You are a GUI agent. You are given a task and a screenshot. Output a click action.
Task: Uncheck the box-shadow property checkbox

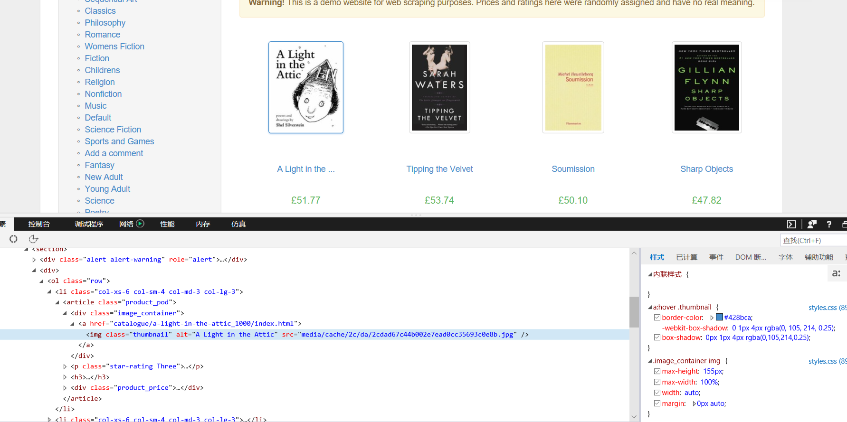pos(657,338)
